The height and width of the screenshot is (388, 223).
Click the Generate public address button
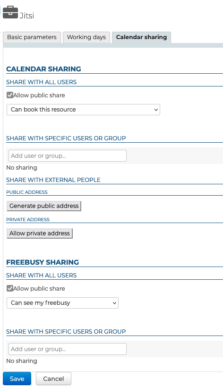click(x=44, y=206)
